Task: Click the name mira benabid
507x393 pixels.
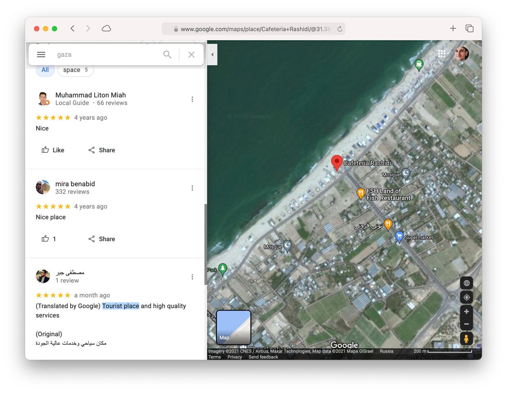Action: coord(75,184)
